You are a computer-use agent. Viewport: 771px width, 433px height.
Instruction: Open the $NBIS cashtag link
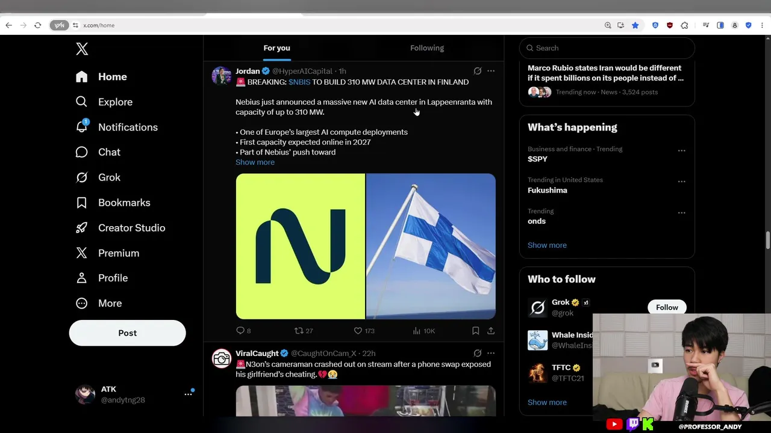pos(299,82)
